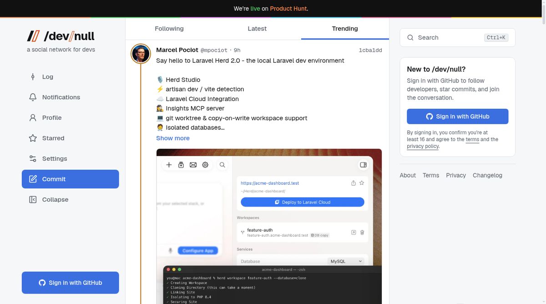The width and height of the screenshot is (546, 304).
Task: Click the Ctrl+K shortcut badge
Action: (496, 38)
